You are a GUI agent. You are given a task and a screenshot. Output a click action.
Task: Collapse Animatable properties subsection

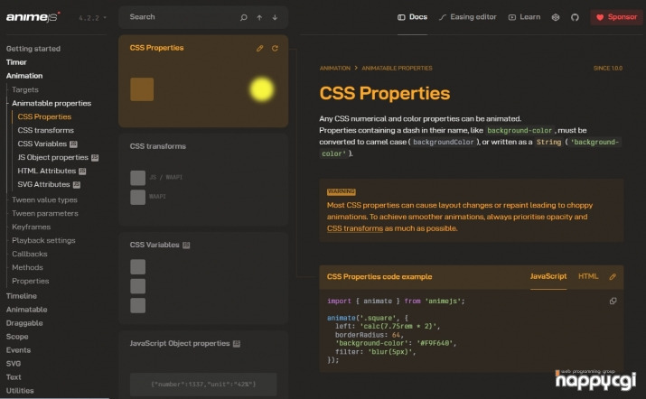[51, 103]
